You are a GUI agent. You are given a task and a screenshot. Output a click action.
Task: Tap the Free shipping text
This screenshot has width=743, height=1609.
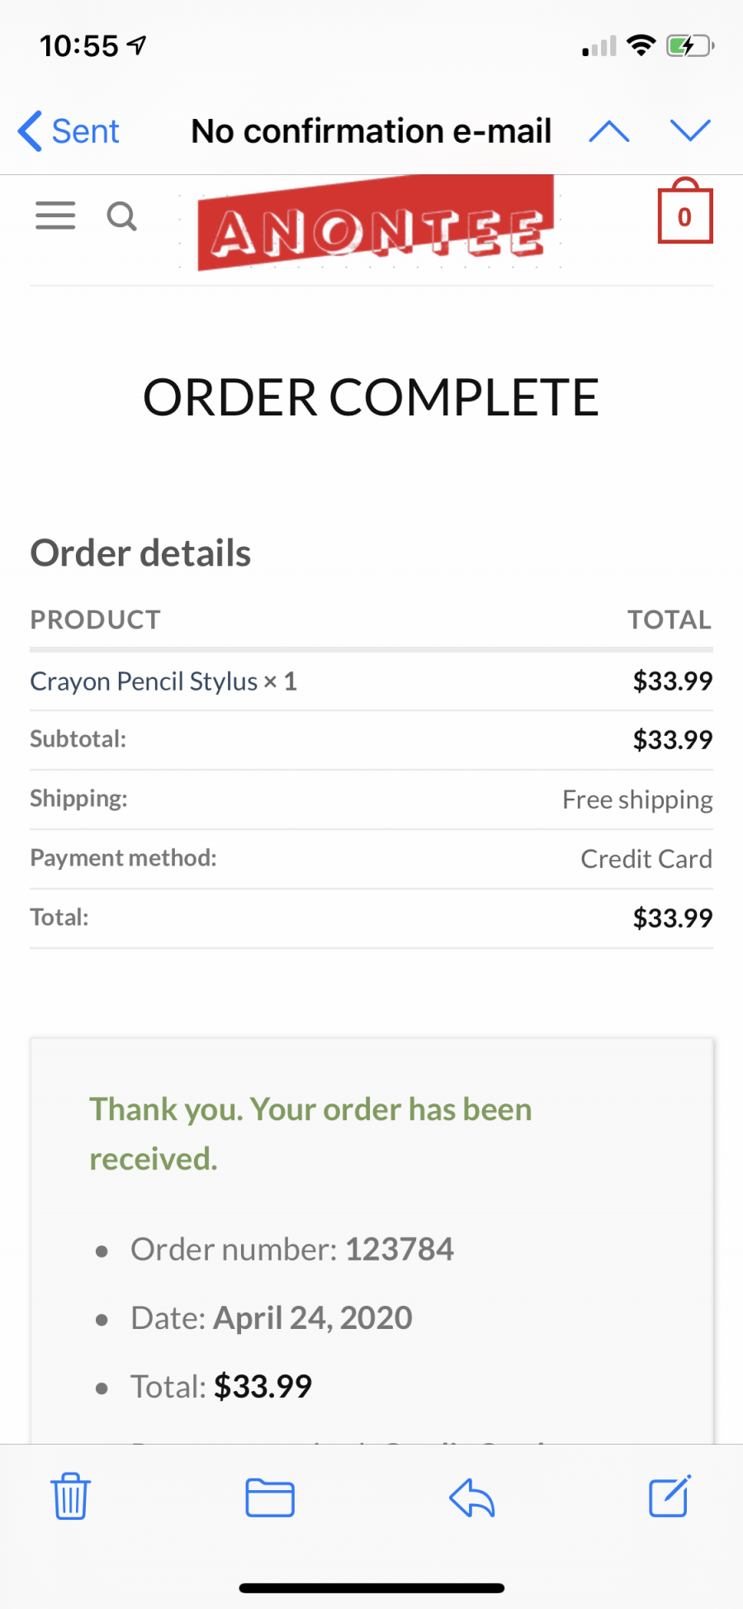point(637,800)
